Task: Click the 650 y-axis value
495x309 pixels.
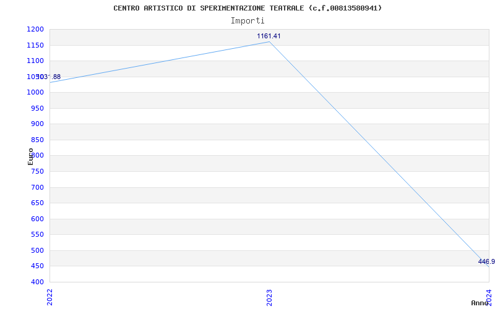Action: [37, 203]
